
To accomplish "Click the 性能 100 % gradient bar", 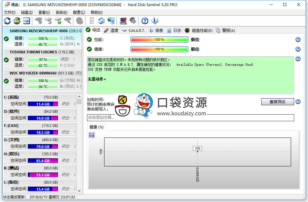I will tap(159, 39).
